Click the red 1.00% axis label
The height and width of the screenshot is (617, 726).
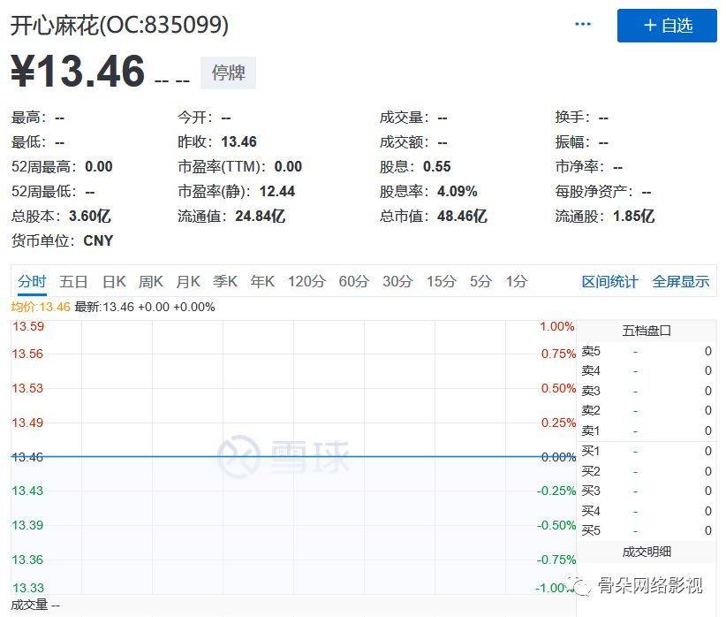click(x=557, y=326)
